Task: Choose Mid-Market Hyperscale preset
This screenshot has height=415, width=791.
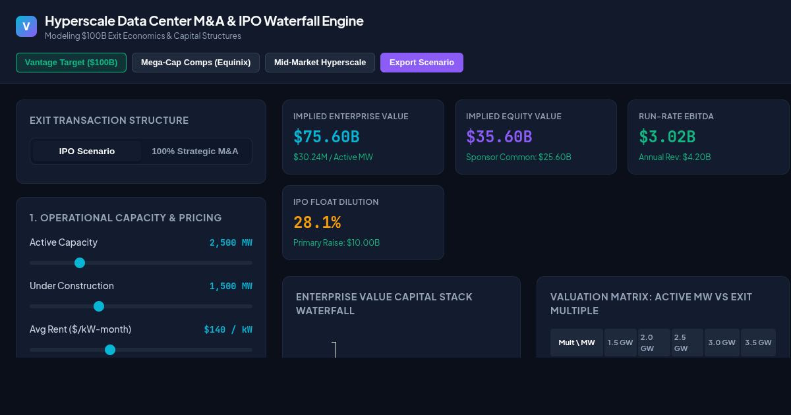Action: pos(320,63)
